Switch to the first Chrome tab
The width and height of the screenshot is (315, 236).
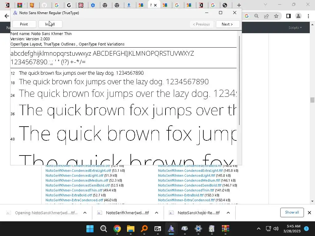point(7,5)
